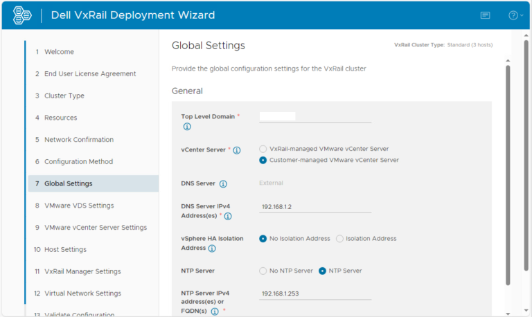532x317 pixels.
Task: Navigate to Host Settings step
Action: coord(65,249)
